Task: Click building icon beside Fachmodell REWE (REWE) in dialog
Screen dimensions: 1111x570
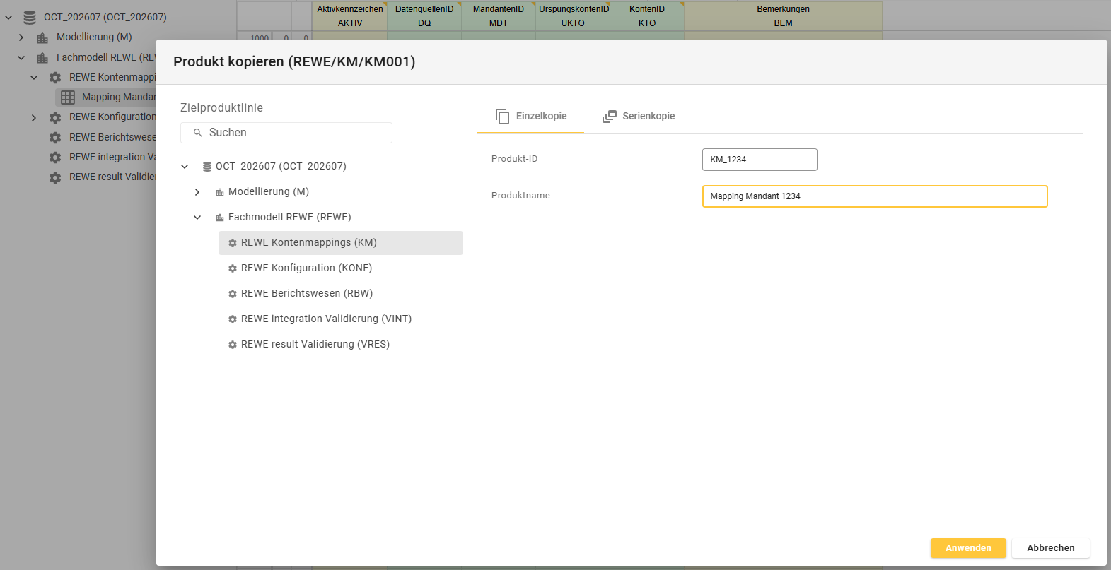Action: (x=220, y=218)
